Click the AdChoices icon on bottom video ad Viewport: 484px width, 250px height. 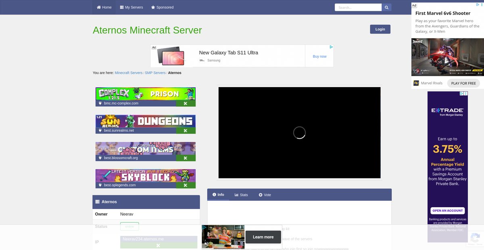[204, 227]
